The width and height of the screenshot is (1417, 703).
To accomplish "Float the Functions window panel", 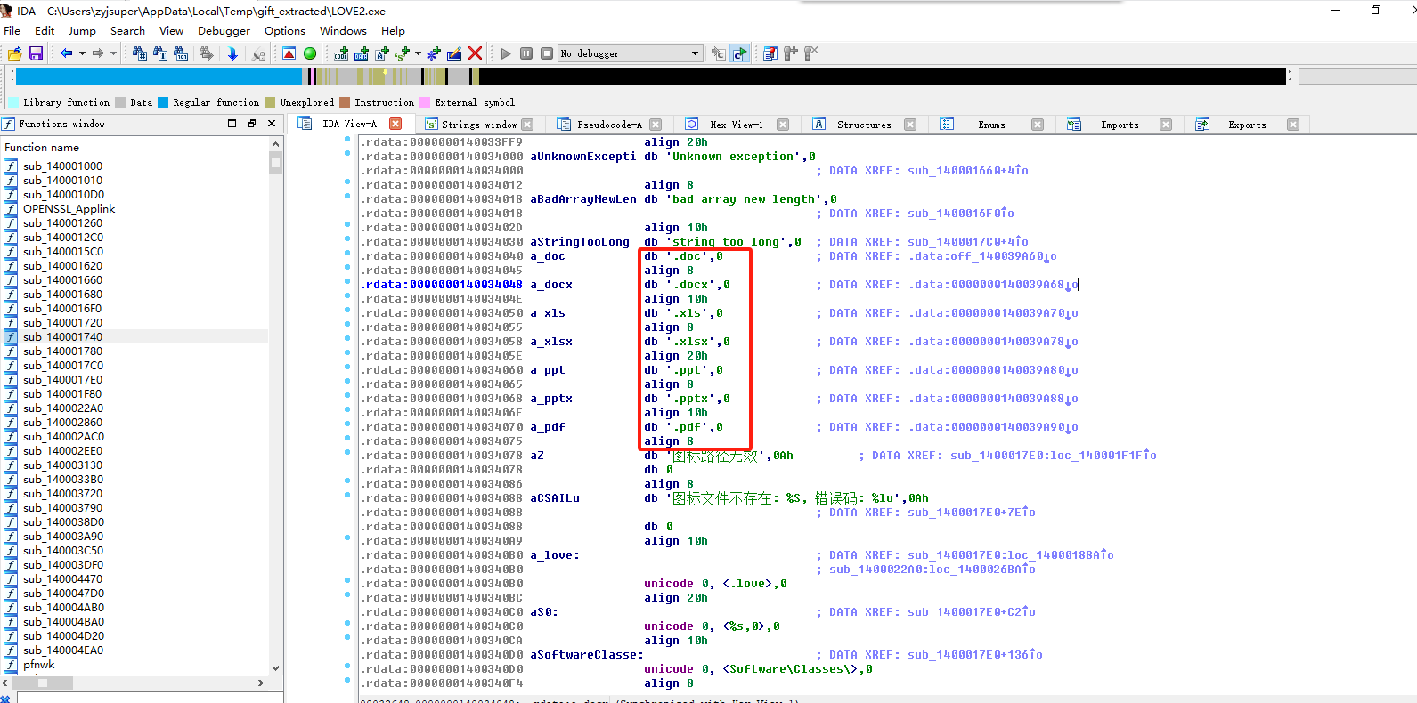I will tap(252, 124).
